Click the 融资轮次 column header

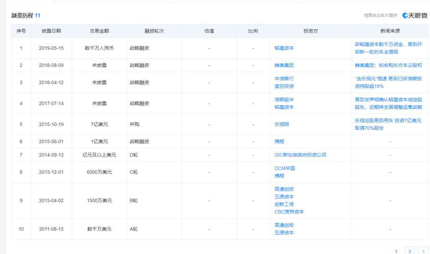154,31
